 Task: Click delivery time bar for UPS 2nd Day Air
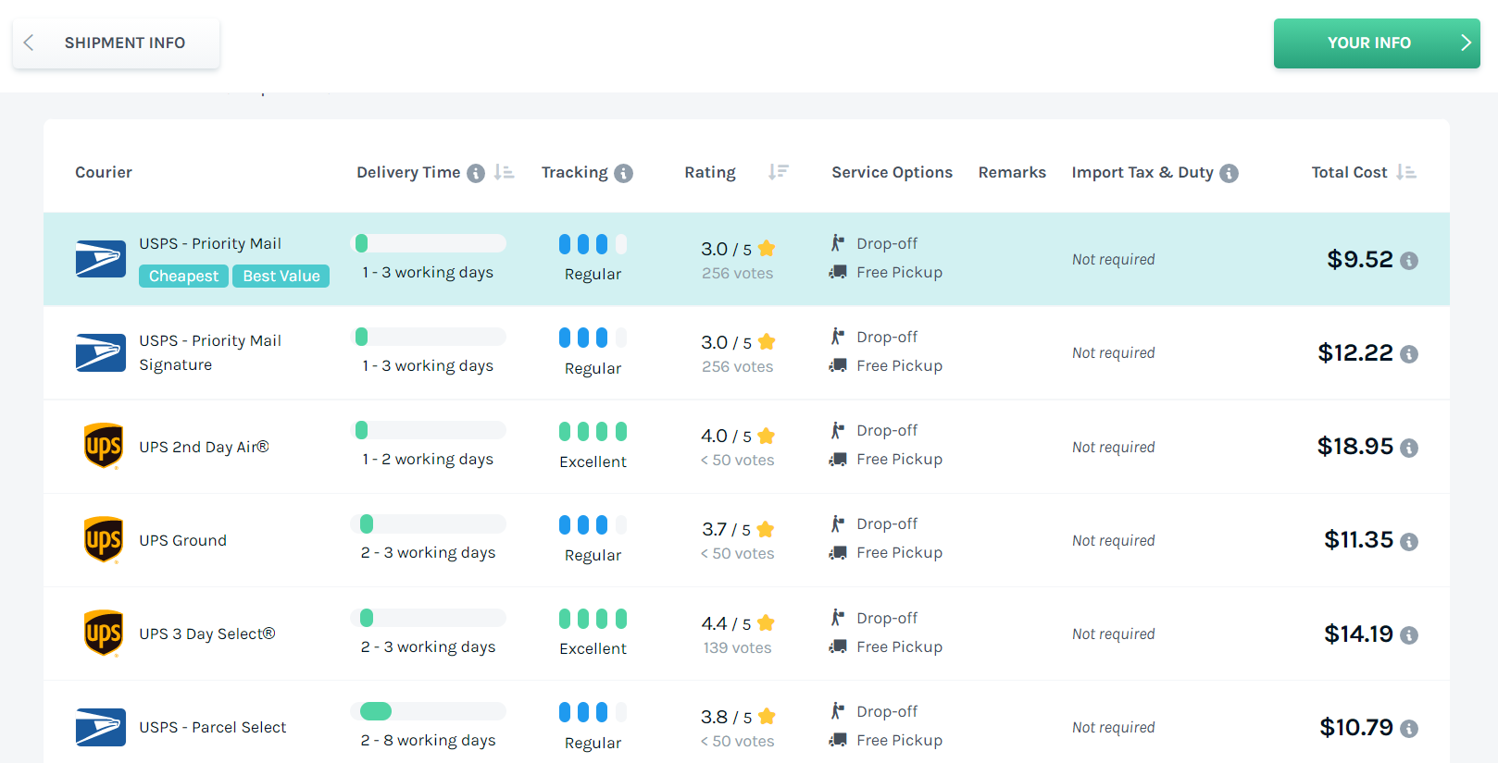pyautogui.click(x=431, y=430)
